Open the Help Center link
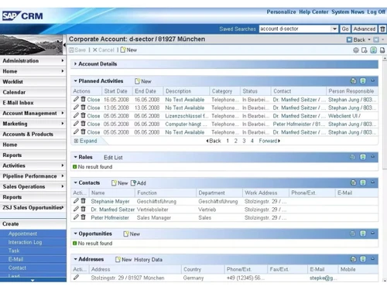387x290 pixels. coord(313,12)
